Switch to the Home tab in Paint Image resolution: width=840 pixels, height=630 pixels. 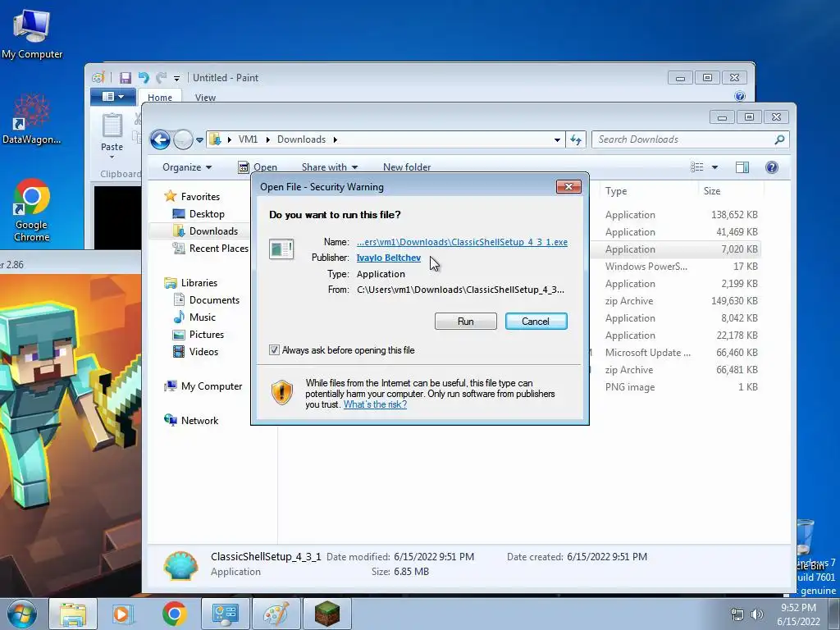160,98
